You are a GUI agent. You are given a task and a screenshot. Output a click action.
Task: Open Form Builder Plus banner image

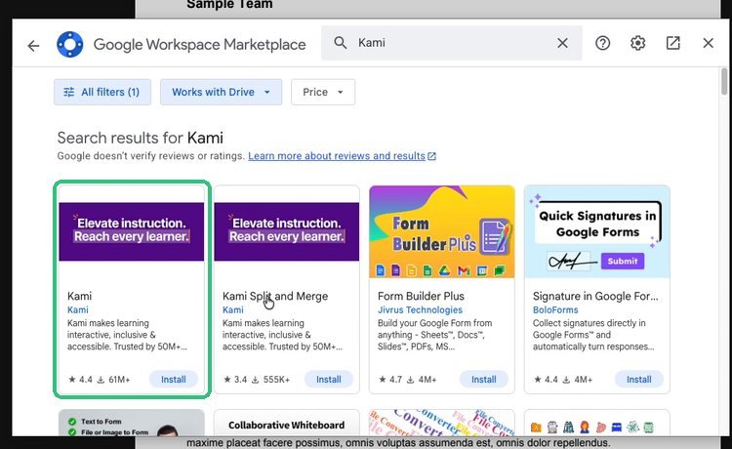point(441,231)
